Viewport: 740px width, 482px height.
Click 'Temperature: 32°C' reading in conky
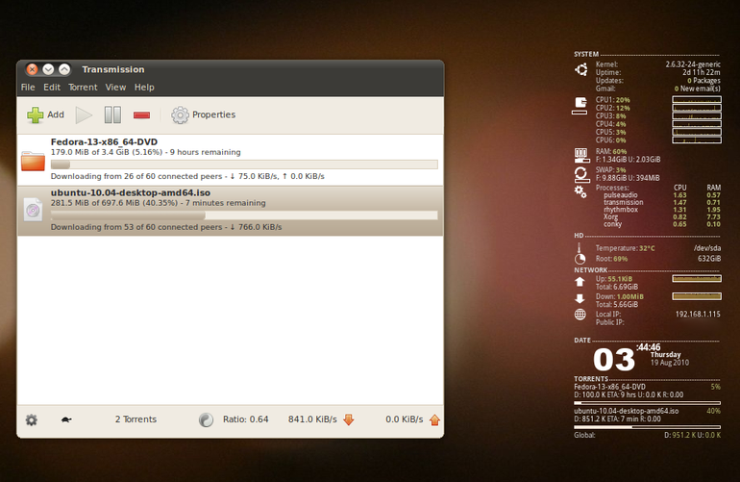(625, 248)
